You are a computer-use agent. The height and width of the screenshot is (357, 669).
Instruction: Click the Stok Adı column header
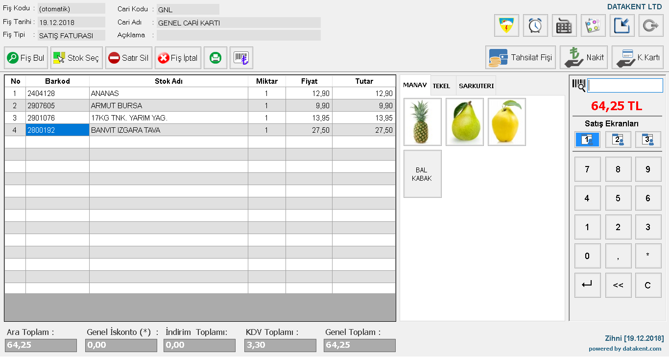(168, 81)
